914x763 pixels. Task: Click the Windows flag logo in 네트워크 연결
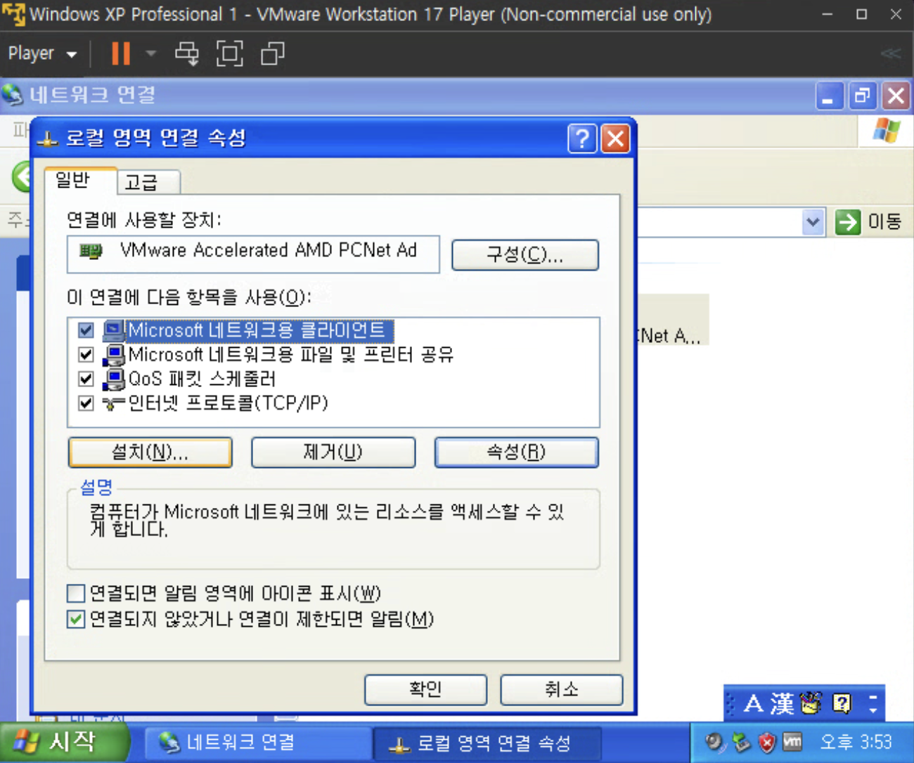click(x=886, y=131)
